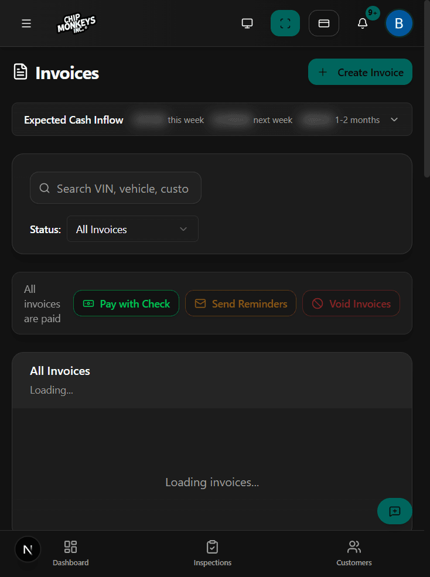
Task: Click the Send Reminders button
Action: point(241,303)
